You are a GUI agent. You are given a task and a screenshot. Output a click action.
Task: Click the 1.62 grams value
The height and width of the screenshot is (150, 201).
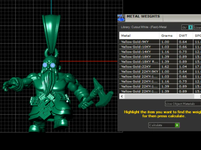pyautogui.click(x=165, y=67)
